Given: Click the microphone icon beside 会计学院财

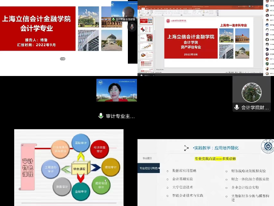Looking at the screenshot, I should tap(237, 108).
